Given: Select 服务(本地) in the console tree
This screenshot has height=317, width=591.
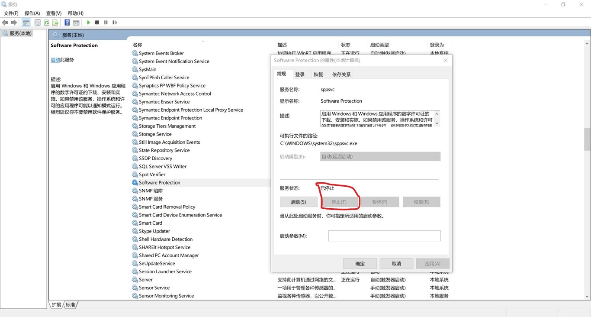Looking at the screenshot, I should pyautogui.click(x=21, y=33).
